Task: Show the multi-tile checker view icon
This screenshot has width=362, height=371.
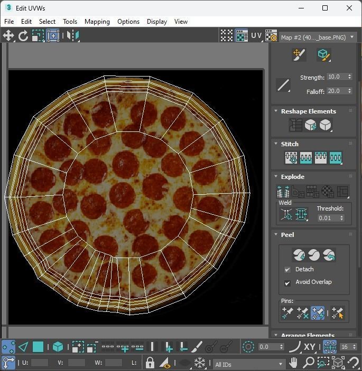Action: click(x=227, y=36)
